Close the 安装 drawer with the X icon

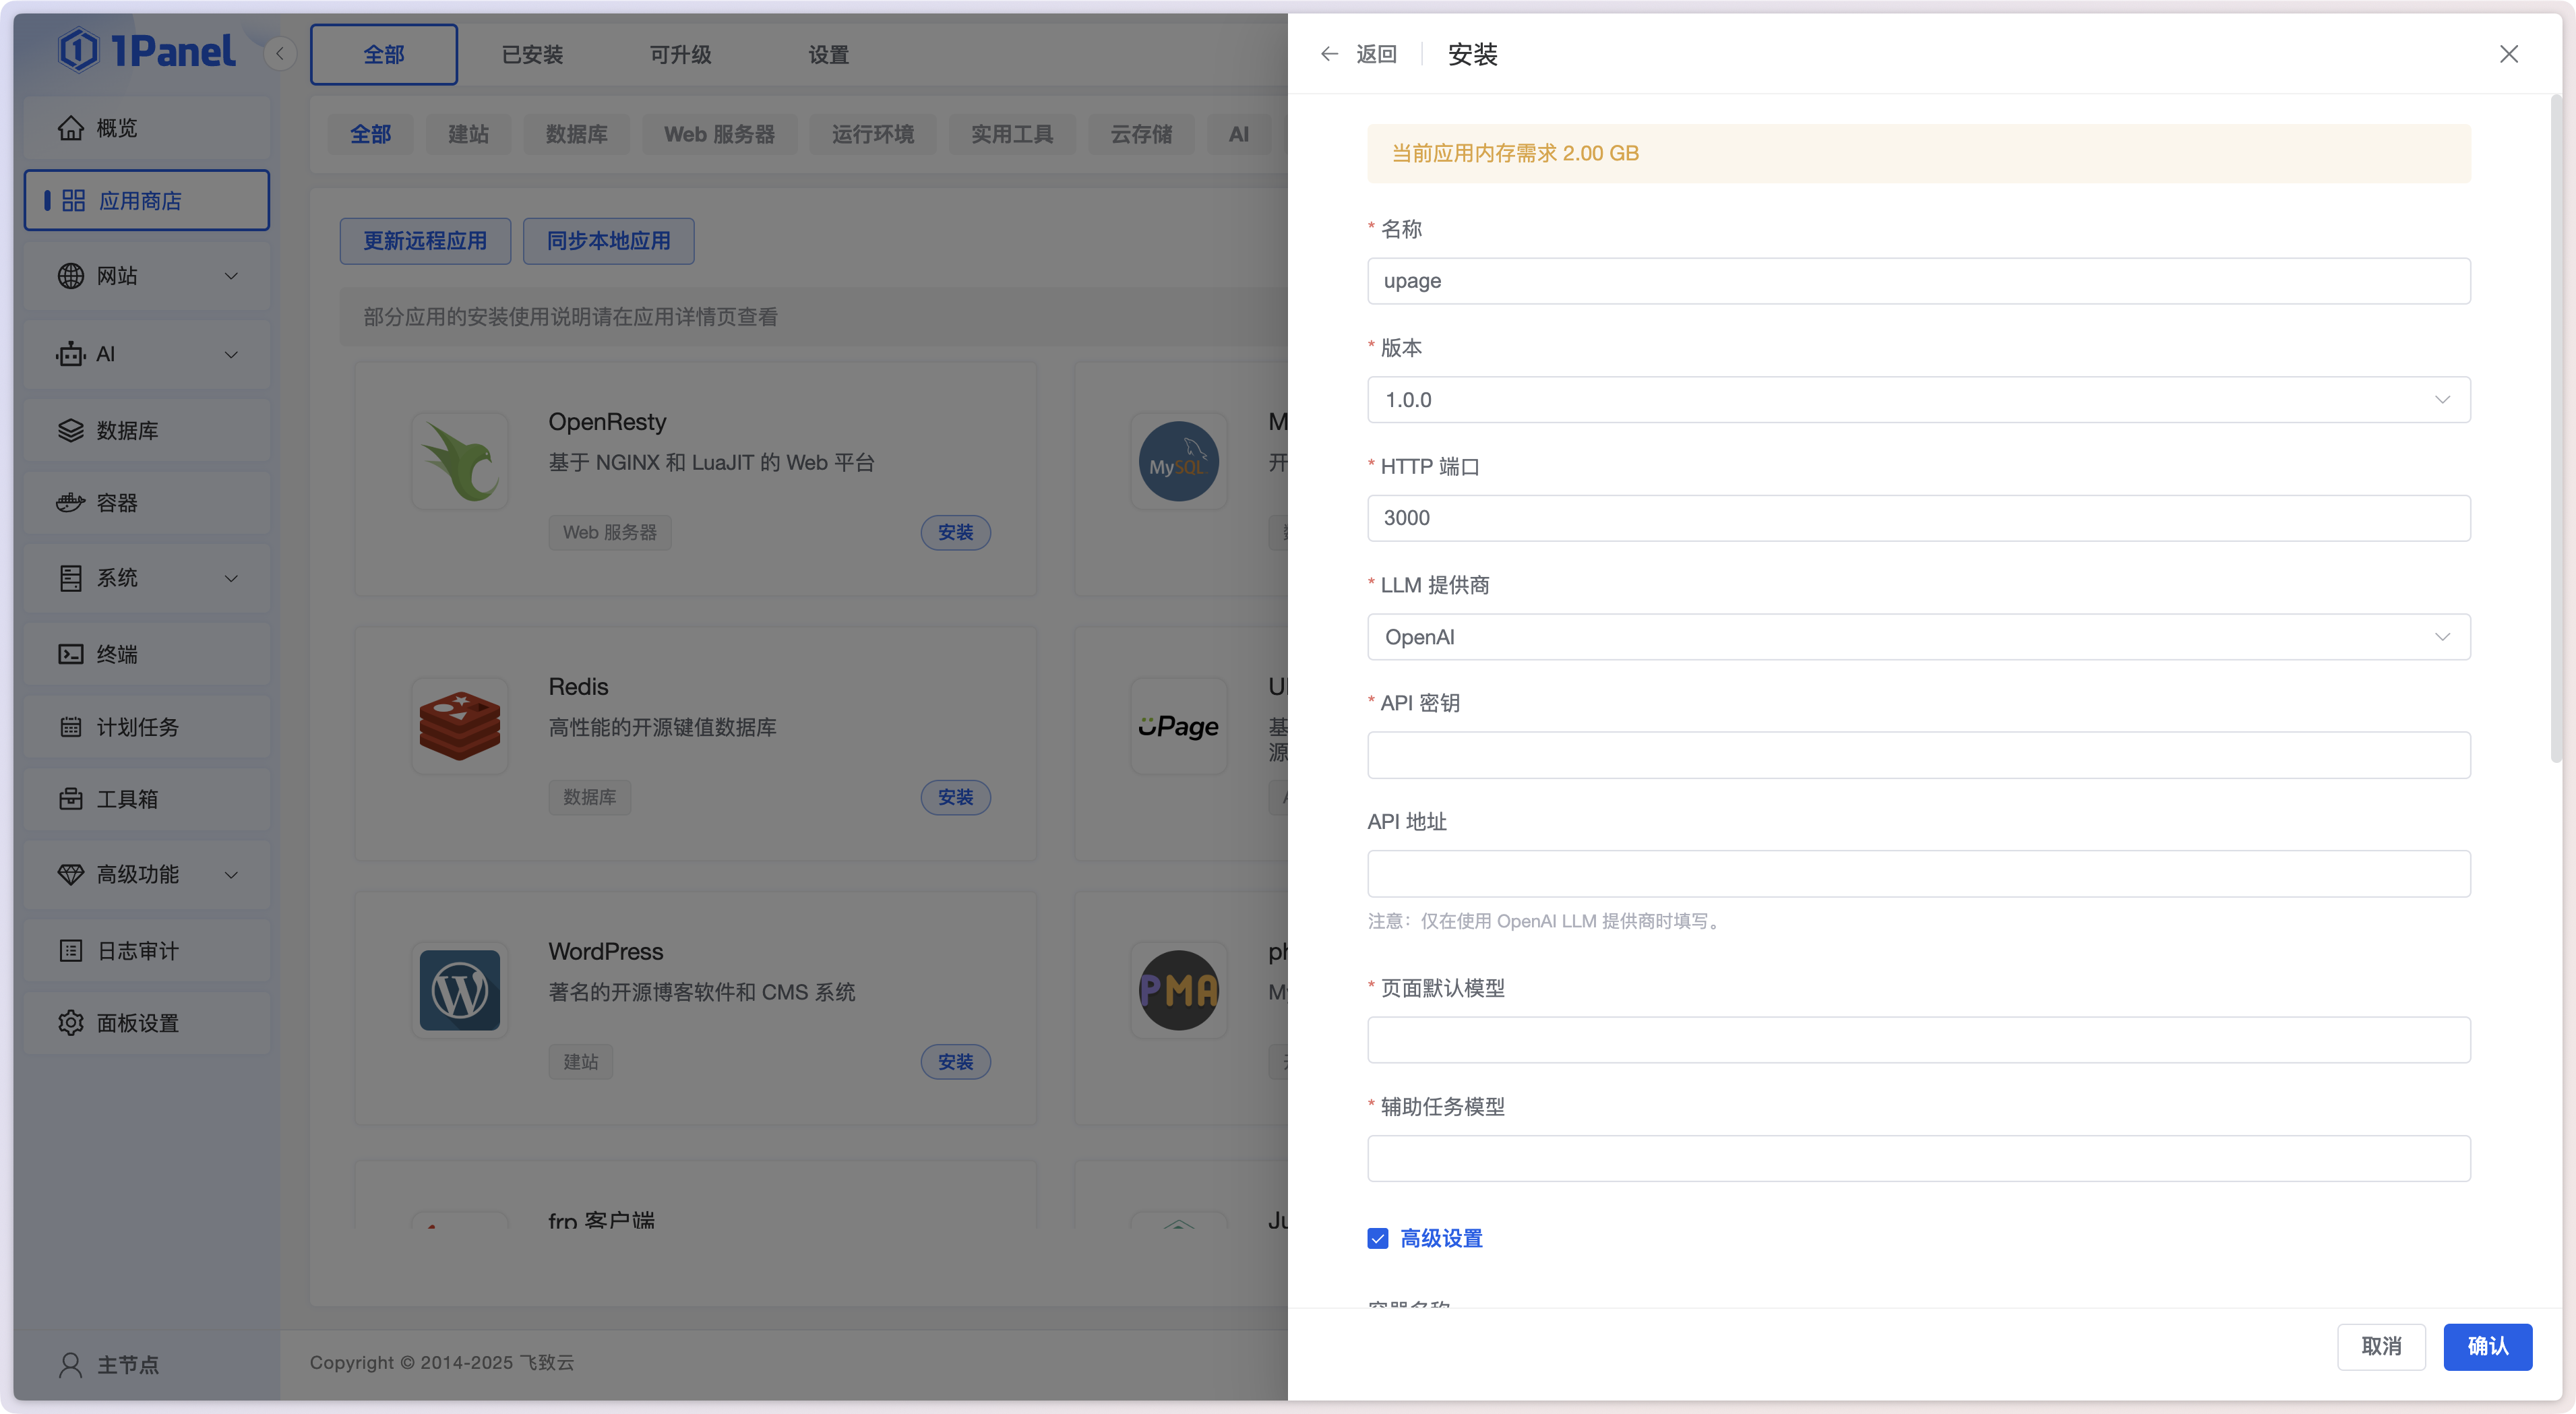[2508, 54]
